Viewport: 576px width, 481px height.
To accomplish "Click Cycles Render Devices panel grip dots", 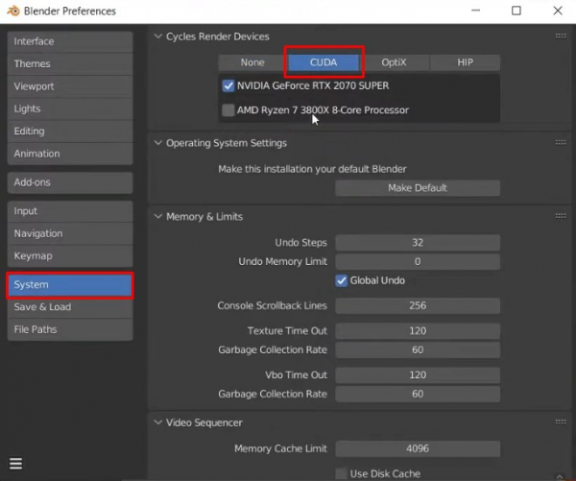I will 561,36.
